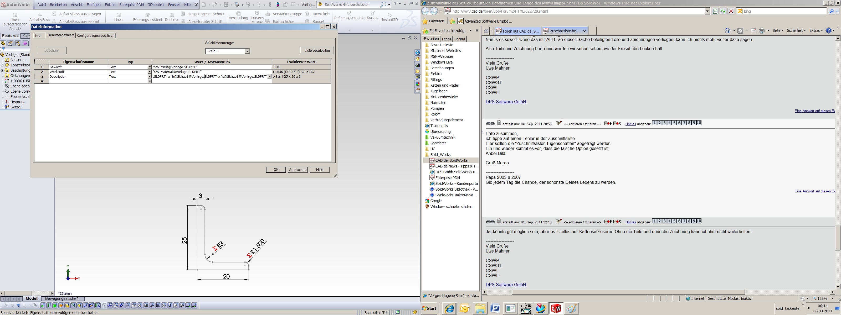Click the Liste bearbeiten button
This screenshot has width=841, height=315.
(x=317, y=51)
